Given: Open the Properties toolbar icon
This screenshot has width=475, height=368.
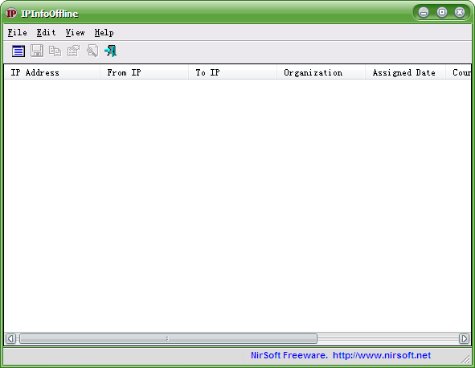Looking at the screenshot, I should pyautogui.click(x=74, y=51).
